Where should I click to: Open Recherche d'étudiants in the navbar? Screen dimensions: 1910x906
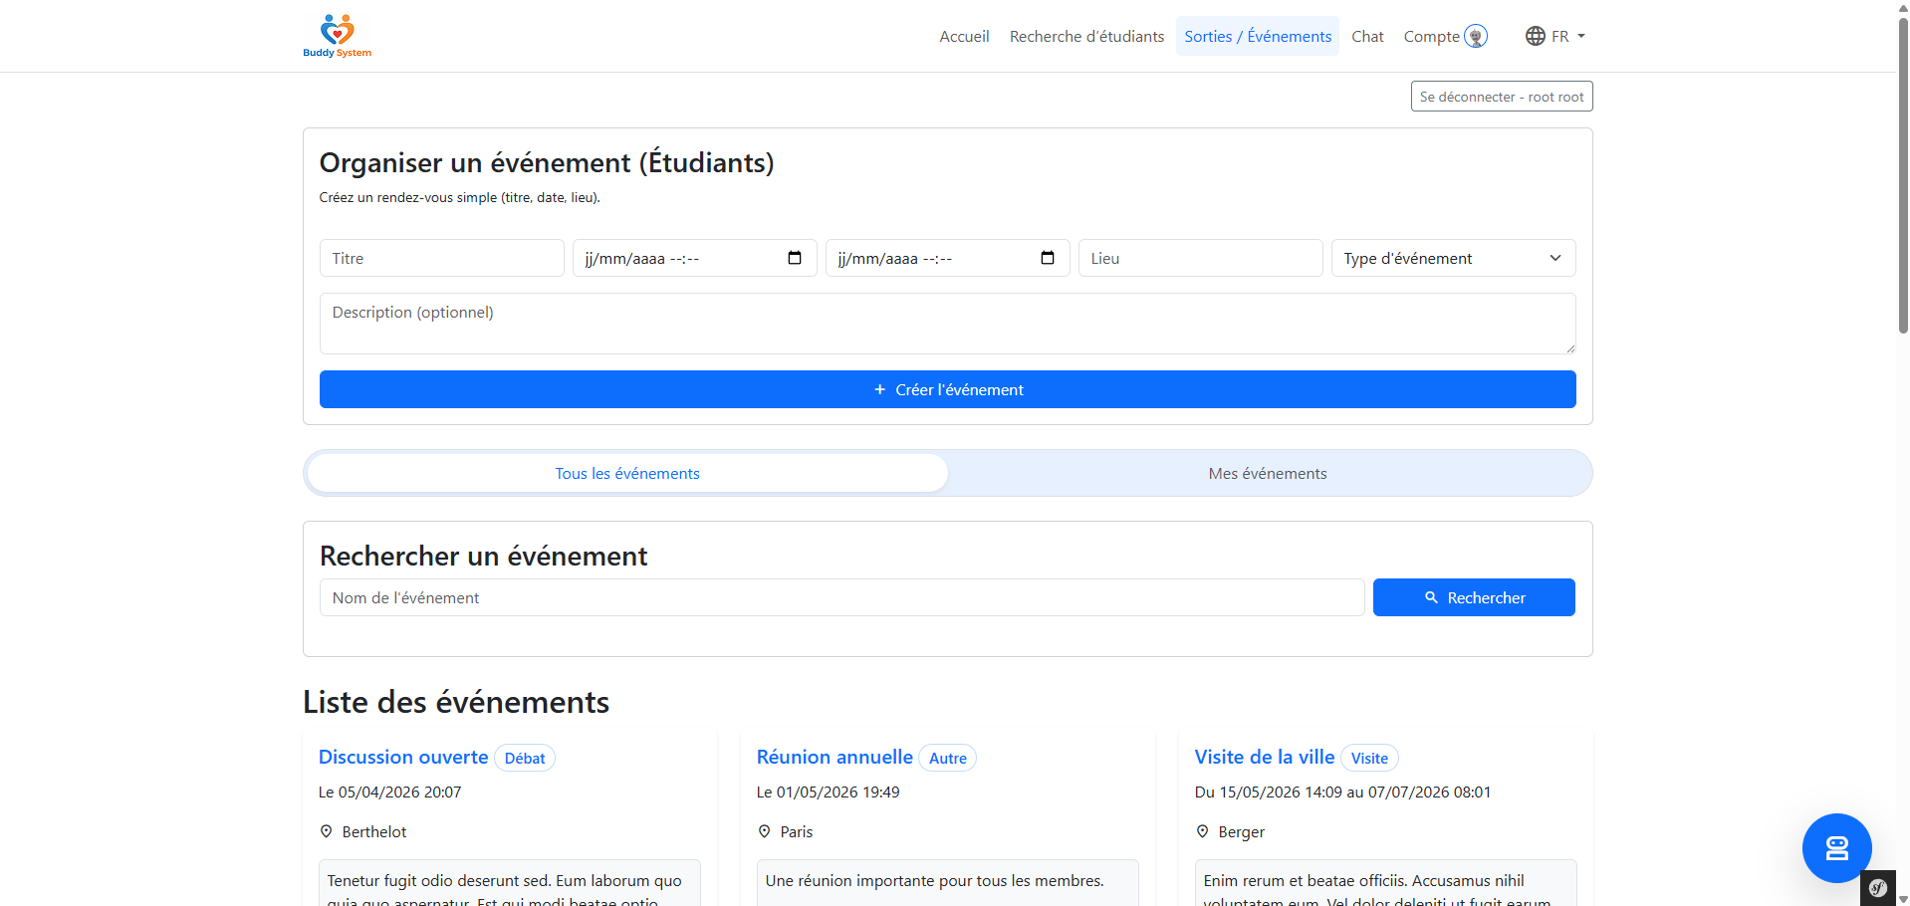coord(1086,37)
